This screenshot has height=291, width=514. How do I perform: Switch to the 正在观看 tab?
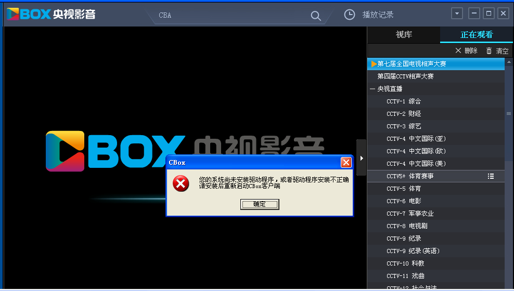point(477,35)
